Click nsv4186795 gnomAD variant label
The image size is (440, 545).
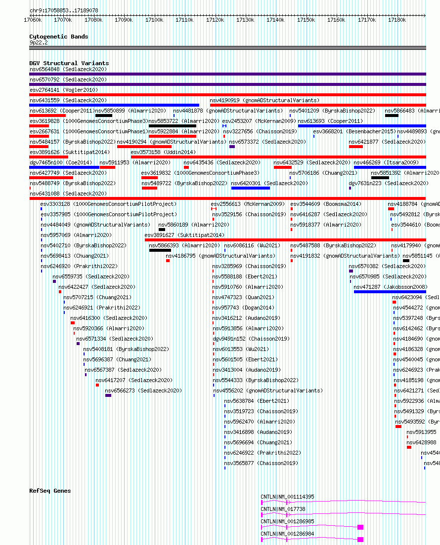click(220, 256)
